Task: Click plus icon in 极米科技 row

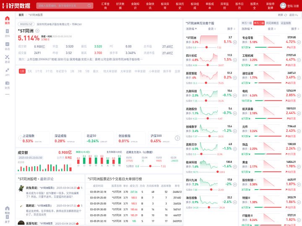Action: (235, 167)
